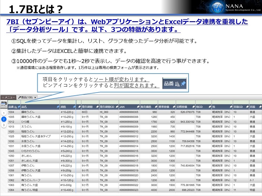The height and width of the screenshot is (196, 262).
Task: Select the #10-300g spec cell
Action: pos(68,185)
